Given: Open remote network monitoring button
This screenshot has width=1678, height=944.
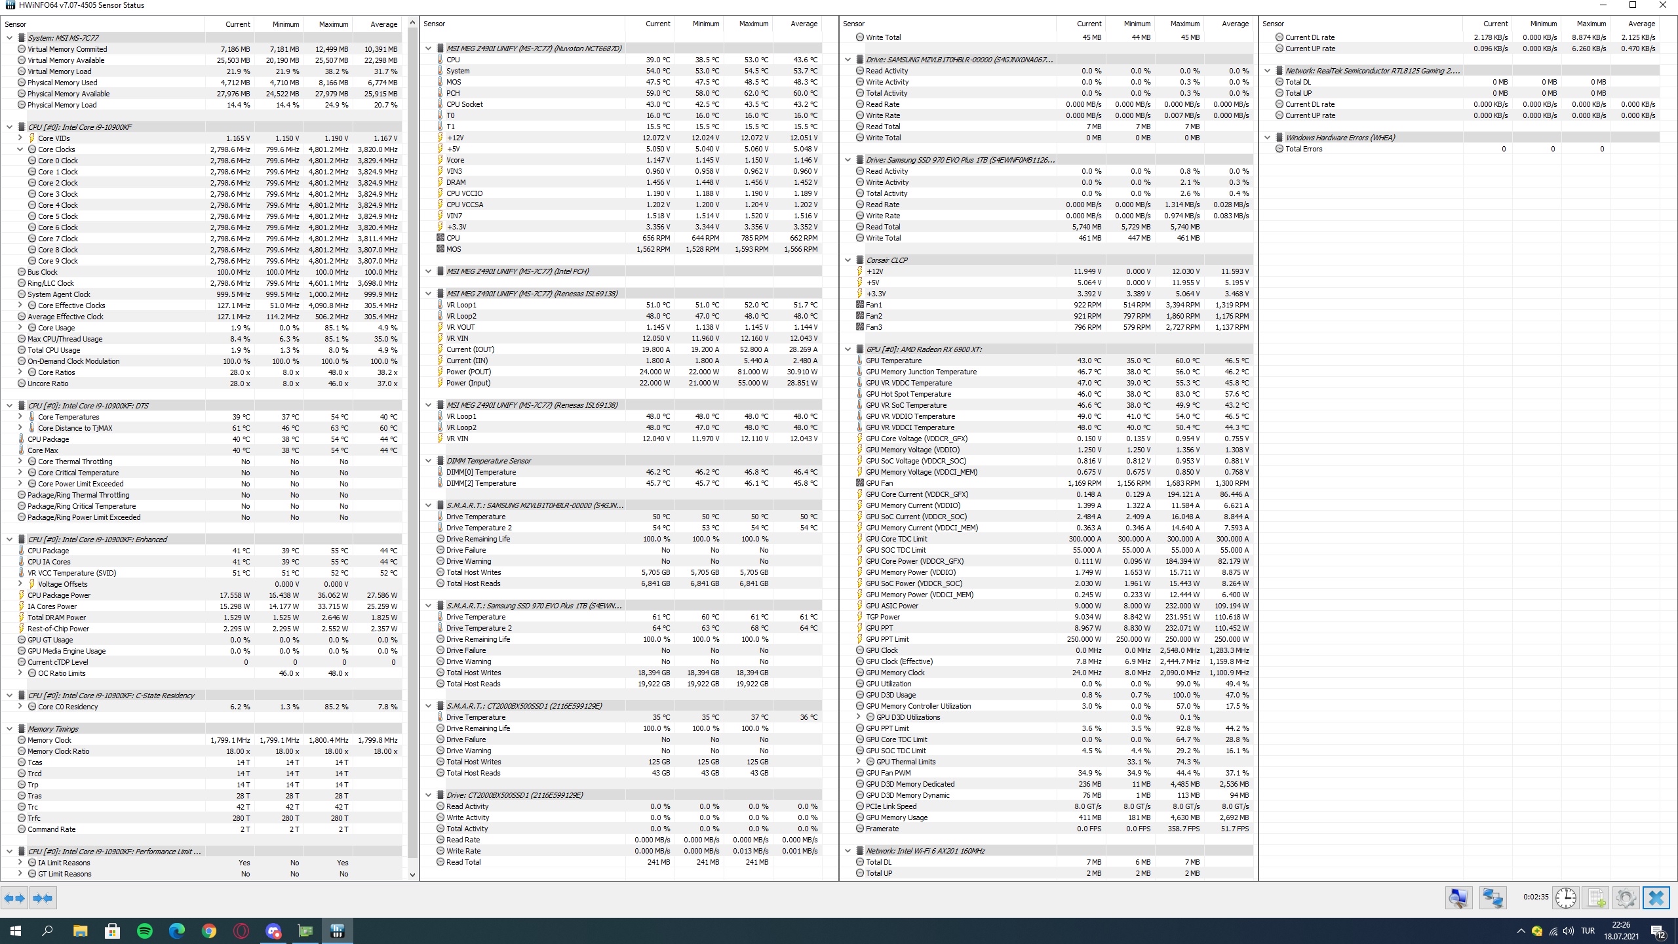Looking at the screenshot, I should [1493, 898].
